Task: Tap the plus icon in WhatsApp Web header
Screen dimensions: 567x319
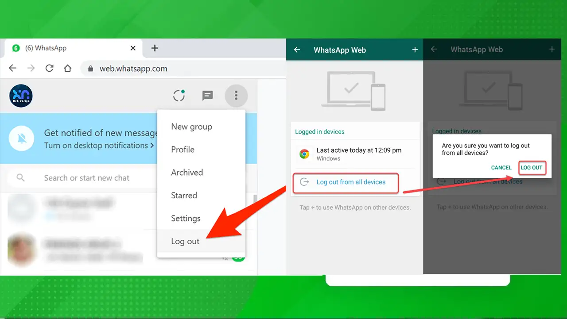Action: 415,50
